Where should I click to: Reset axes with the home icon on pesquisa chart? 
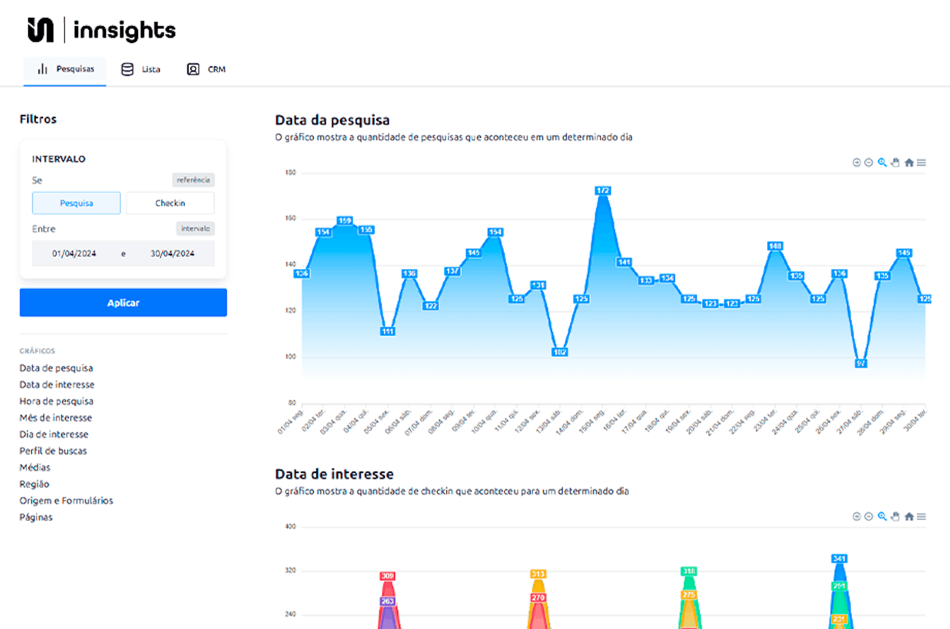(909, 162)
